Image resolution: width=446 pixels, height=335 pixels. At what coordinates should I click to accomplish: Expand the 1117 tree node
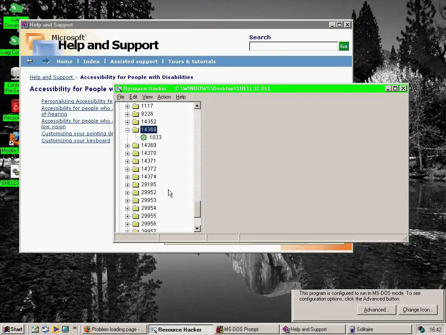[x=128, y=106]
